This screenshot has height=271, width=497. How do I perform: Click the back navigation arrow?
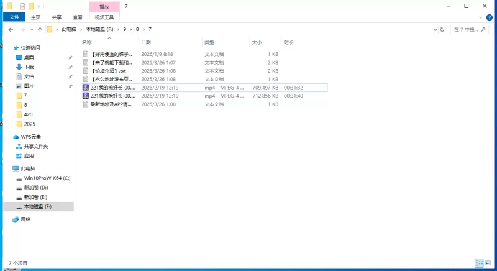[11, 29]
